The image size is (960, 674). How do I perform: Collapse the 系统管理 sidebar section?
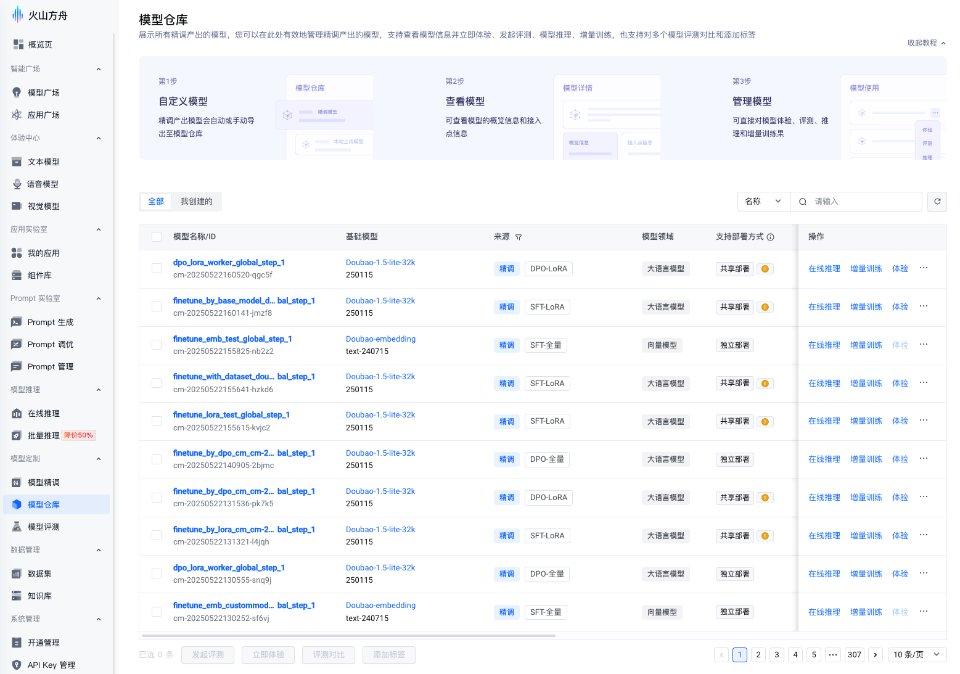point(99,619)
